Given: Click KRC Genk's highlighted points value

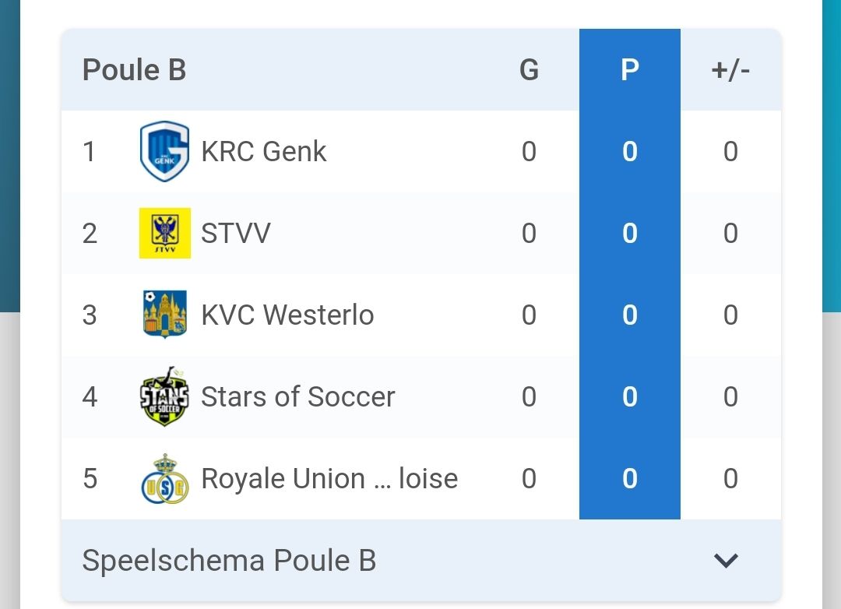Looking at the screenshot, I should point(629,151).
